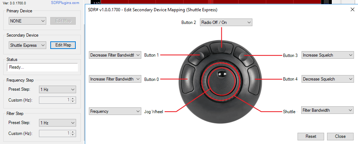This screenshot has width=358, height=144.
Task: Click Edit Map for the Secondary Device
Action: tap(63, 45)
